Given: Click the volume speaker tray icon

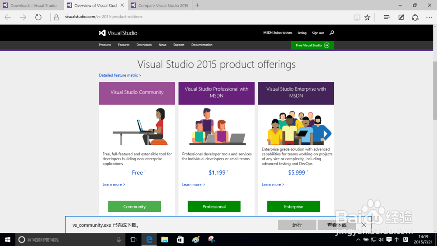Looking at the screenshot, I should click(381, 239).
